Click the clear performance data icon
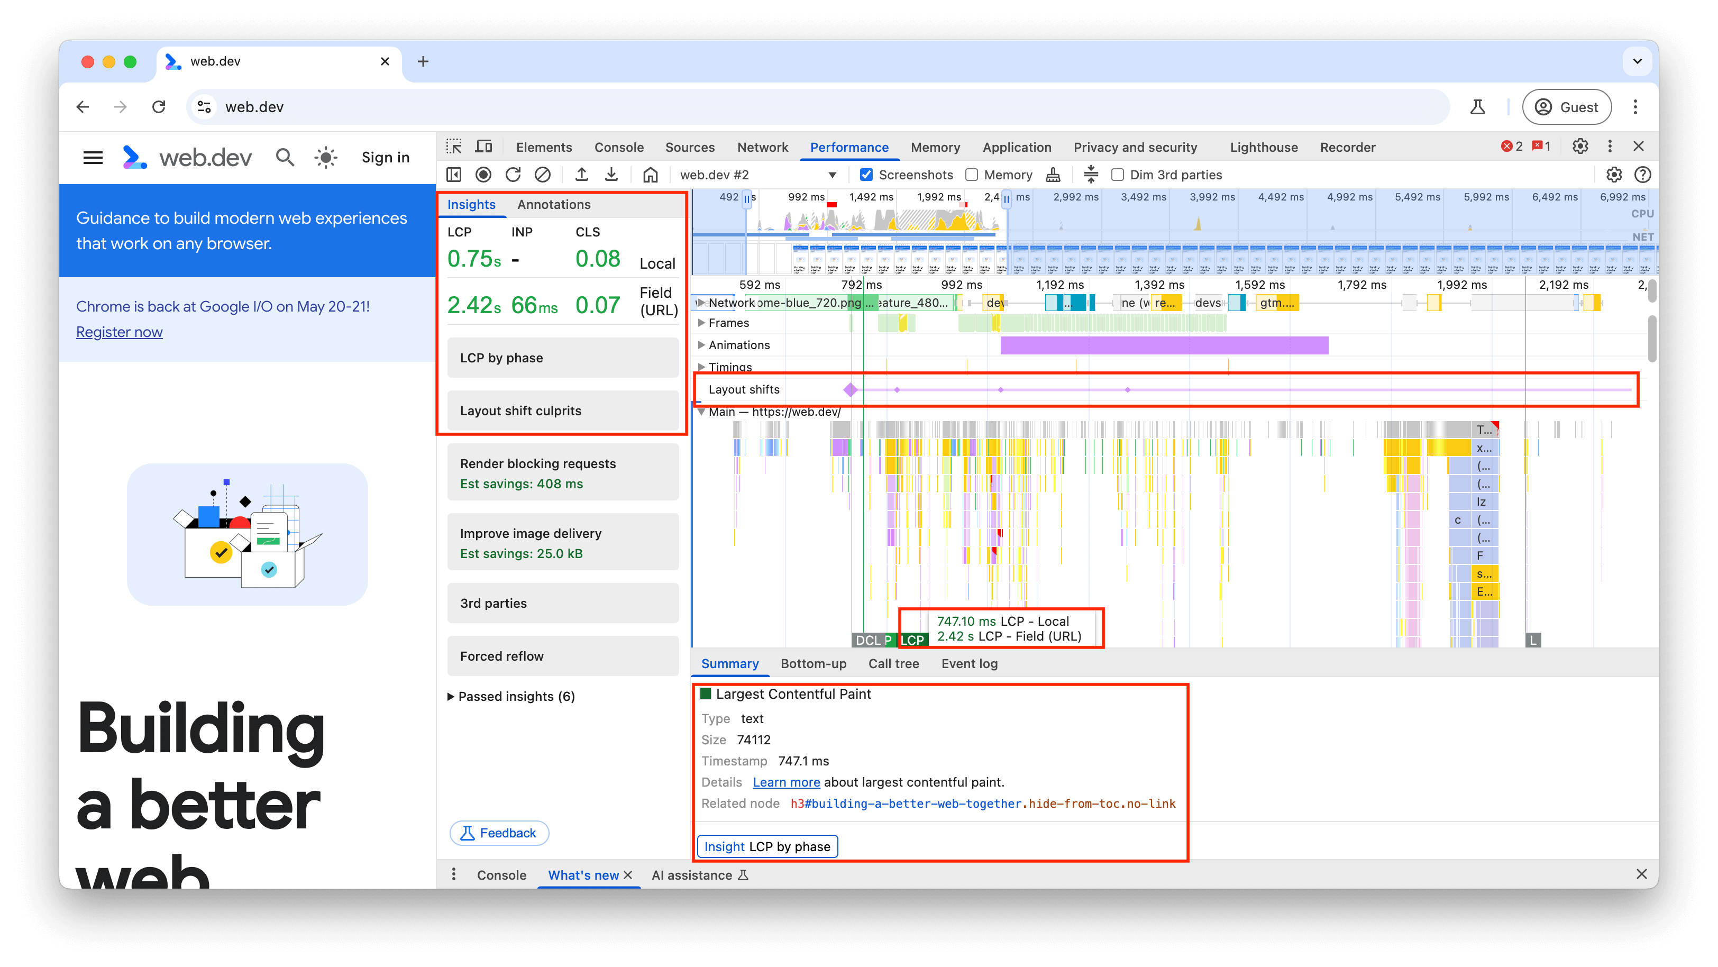Viewport: 1718px width, 967px height. click(x=542, y=175)
